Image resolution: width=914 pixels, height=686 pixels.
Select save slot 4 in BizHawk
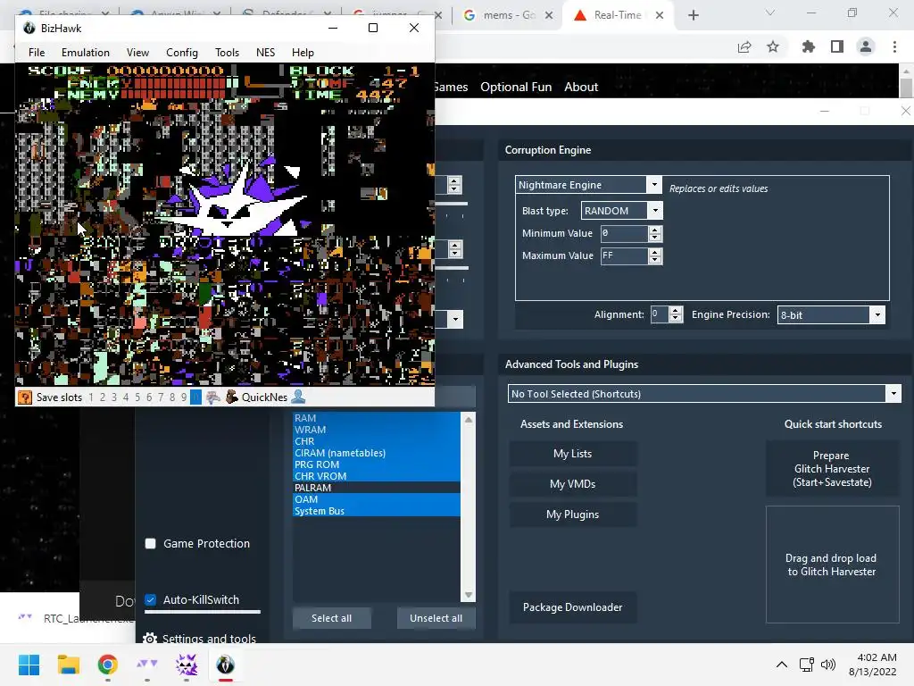click(126, 397)
